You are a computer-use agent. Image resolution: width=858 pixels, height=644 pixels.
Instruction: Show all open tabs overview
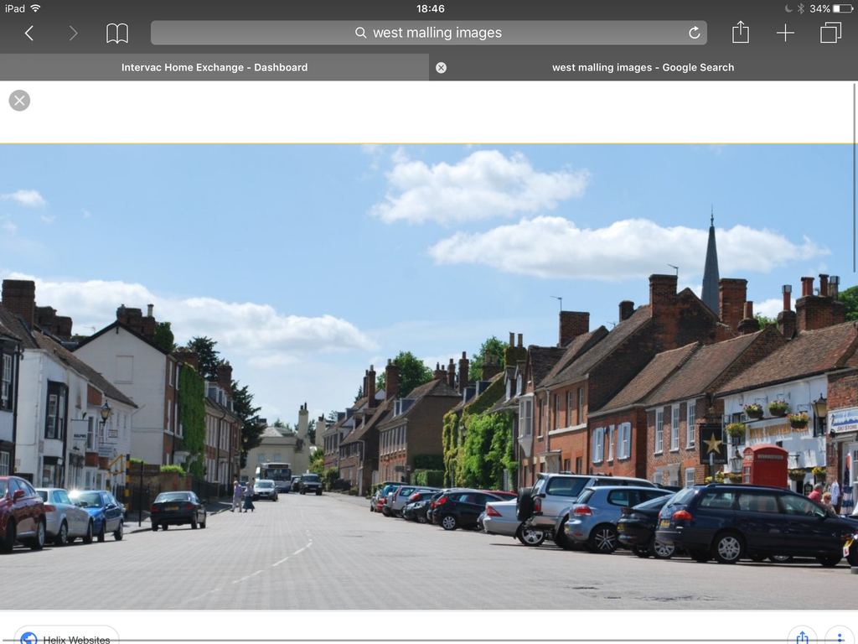point(830,33)
